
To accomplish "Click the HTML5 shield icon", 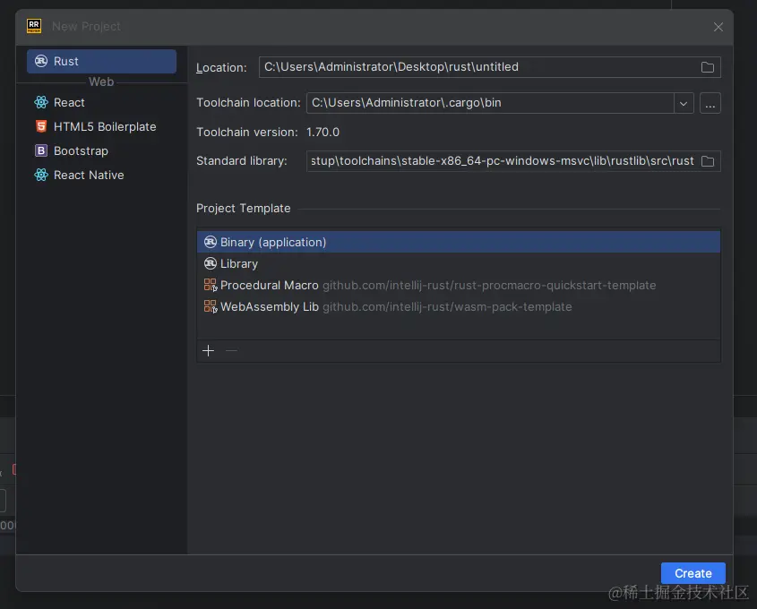I will pos(41,126).
